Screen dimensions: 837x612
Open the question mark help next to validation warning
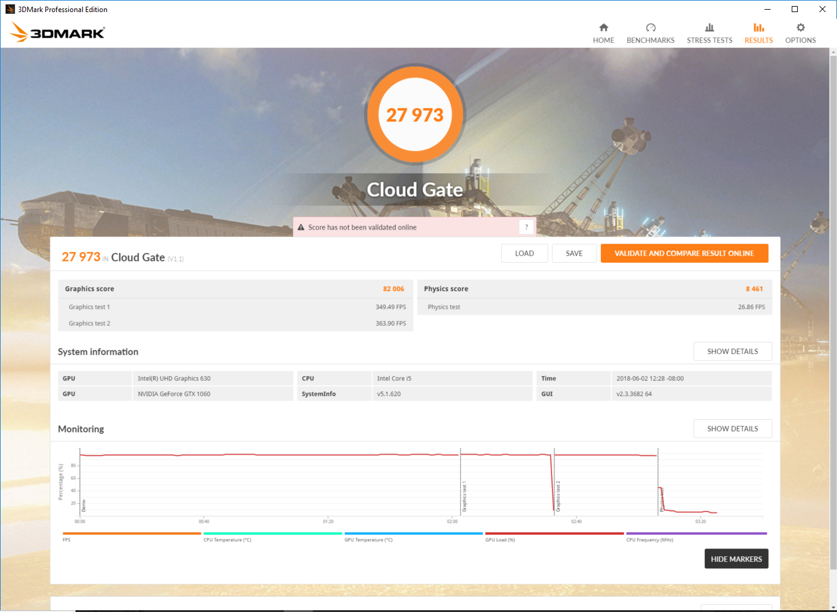526,227
